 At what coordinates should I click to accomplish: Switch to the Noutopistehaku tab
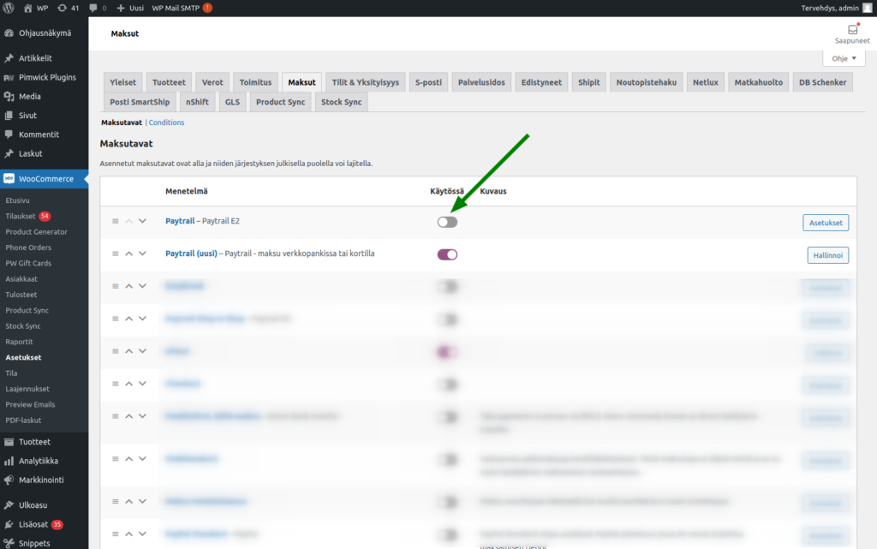pyautogui.click(x=647, y=82)
